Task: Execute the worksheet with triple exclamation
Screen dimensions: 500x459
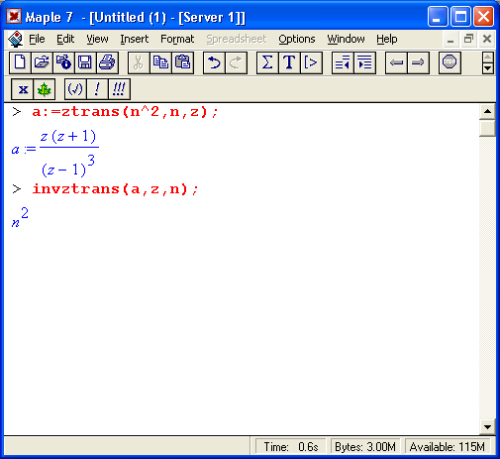Action: (x=119, y=89)
